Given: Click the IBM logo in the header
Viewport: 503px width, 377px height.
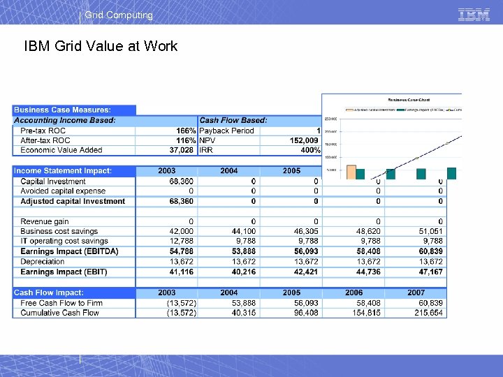Looking at the screenshot, I should 474,15.
